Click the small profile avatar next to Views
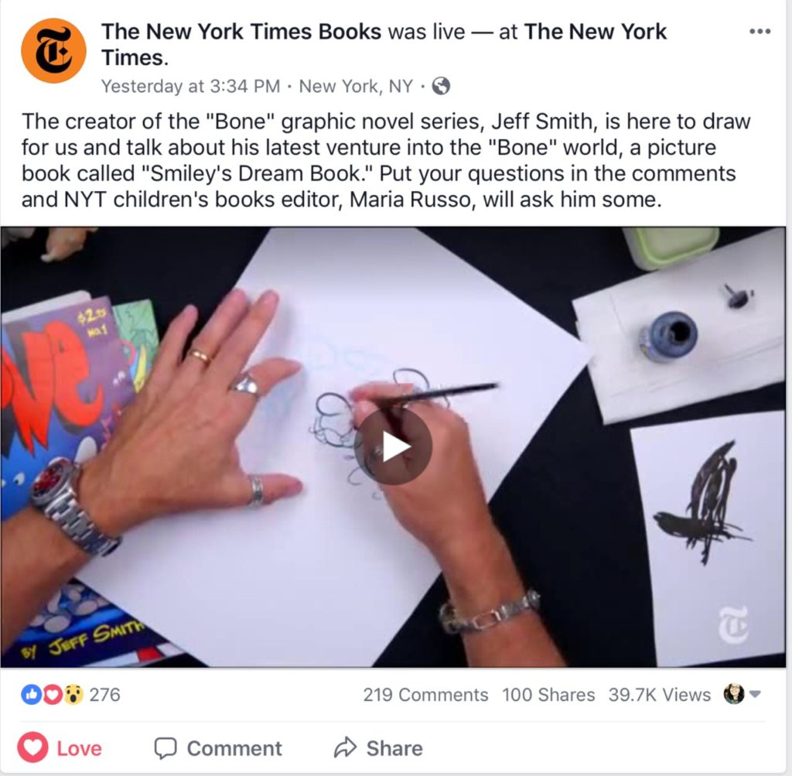Image resolution: width=792 pixels, height=776 pixels. (733, 694)
